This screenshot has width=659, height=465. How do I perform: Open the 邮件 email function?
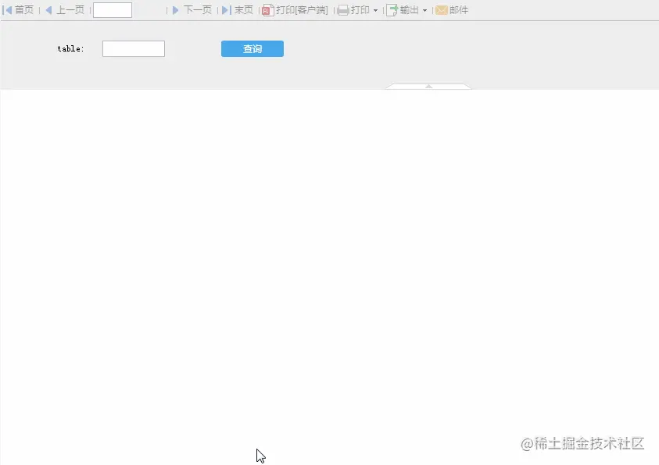tap(451, 9)
